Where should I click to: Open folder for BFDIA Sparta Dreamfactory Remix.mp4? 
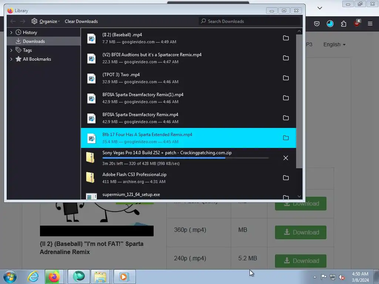pos(286,118)
